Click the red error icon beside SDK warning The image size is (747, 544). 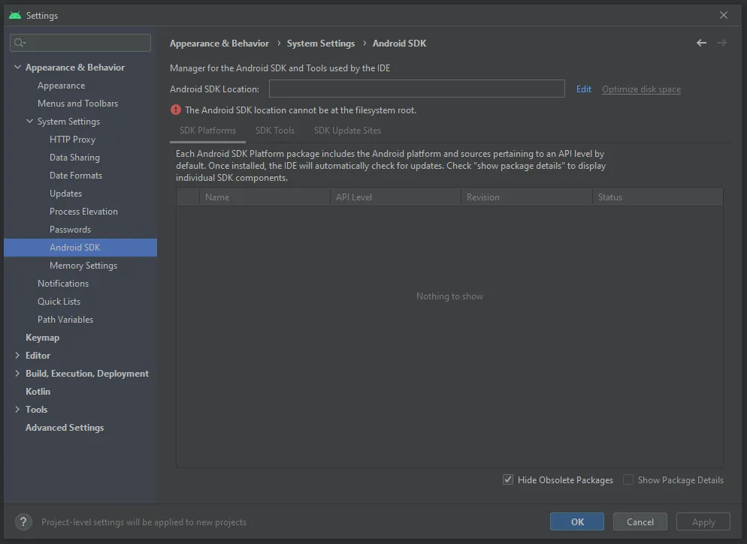(x=176, y=110)
